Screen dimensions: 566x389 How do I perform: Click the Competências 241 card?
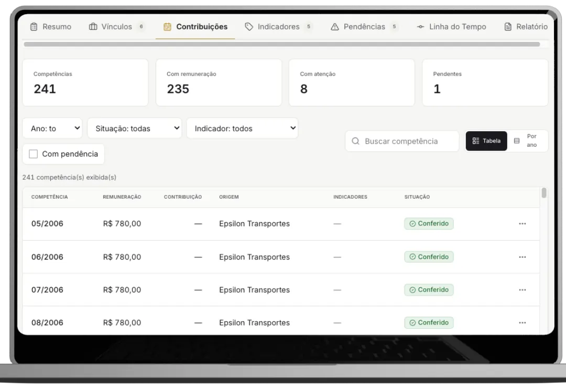pyautogui.click(x=85, y=83)
